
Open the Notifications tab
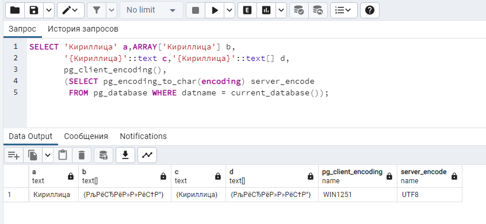pyautogui.click(x=143, y=136)
